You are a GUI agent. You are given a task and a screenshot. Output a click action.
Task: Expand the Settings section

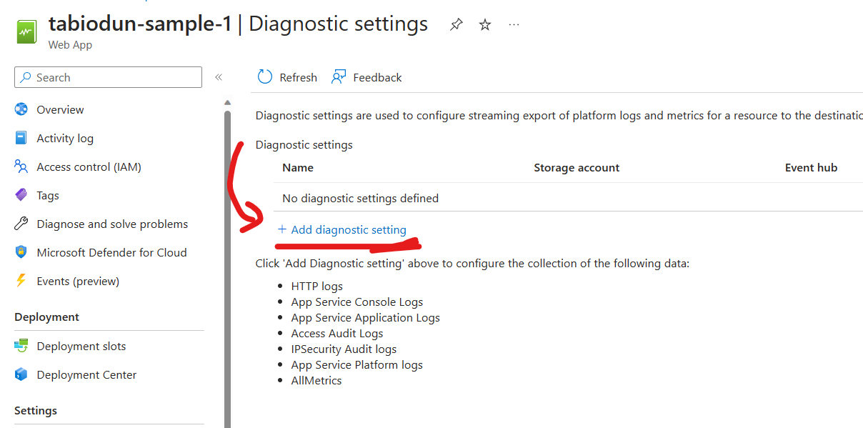pyautogui.click(x=35, y=410)
